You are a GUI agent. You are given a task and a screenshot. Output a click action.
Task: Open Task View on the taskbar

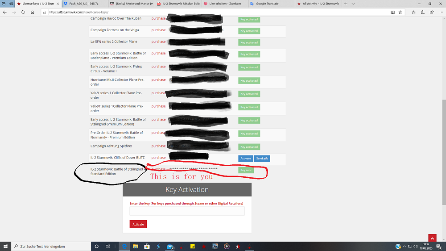[107, 247]
